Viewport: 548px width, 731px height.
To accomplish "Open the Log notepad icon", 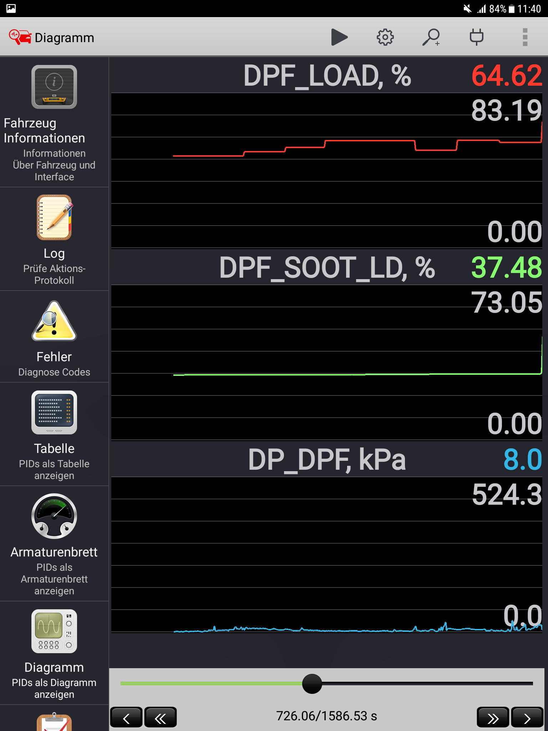I will 54,217.
